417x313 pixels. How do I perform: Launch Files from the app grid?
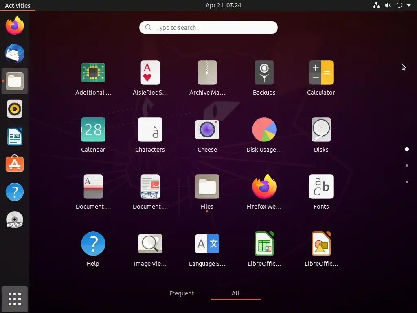(x=207, y=187)
